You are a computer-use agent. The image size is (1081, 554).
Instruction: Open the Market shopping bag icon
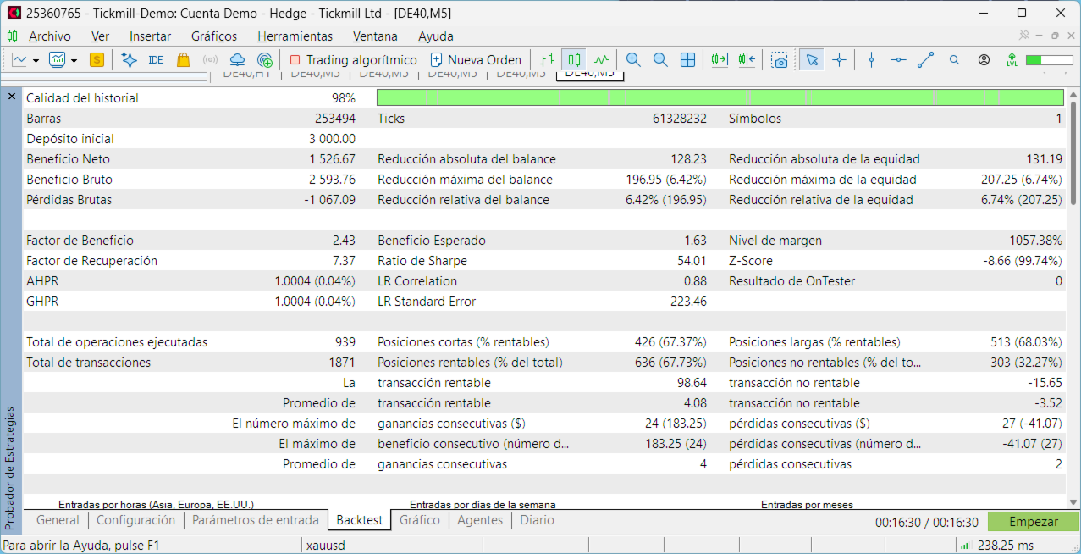(x=183, y=60)
